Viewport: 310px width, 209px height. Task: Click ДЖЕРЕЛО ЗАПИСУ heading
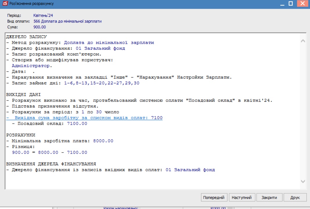point(26,37)
